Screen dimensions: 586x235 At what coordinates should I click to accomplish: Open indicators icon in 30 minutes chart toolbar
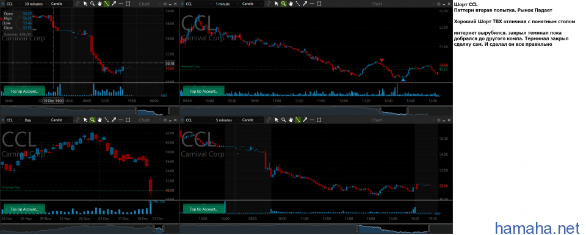(x=77, y=4)
